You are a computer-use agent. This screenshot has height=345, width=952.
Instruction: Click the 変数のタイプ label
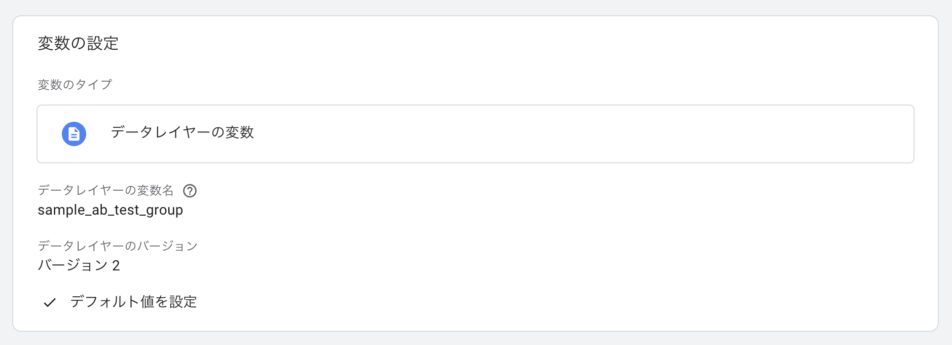75,85
